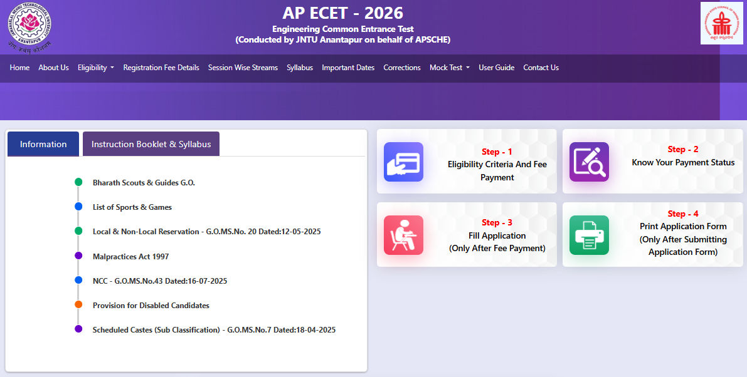This screenshot has height=377, width=747.
Task: Click the red Step - 1 label
Action: (x=497, y=152)
